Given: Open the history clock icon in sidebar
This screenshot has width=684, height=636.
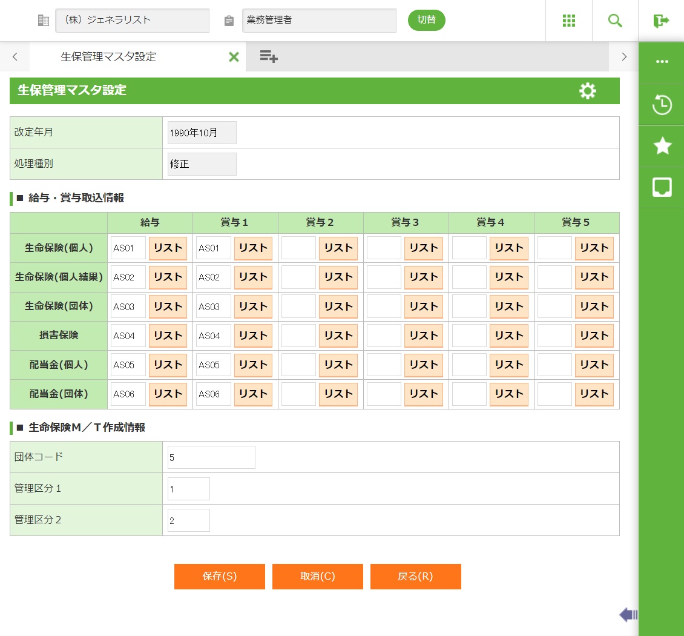Looking at the screenshot, I should pyautogui.click(x=662, y=105).
